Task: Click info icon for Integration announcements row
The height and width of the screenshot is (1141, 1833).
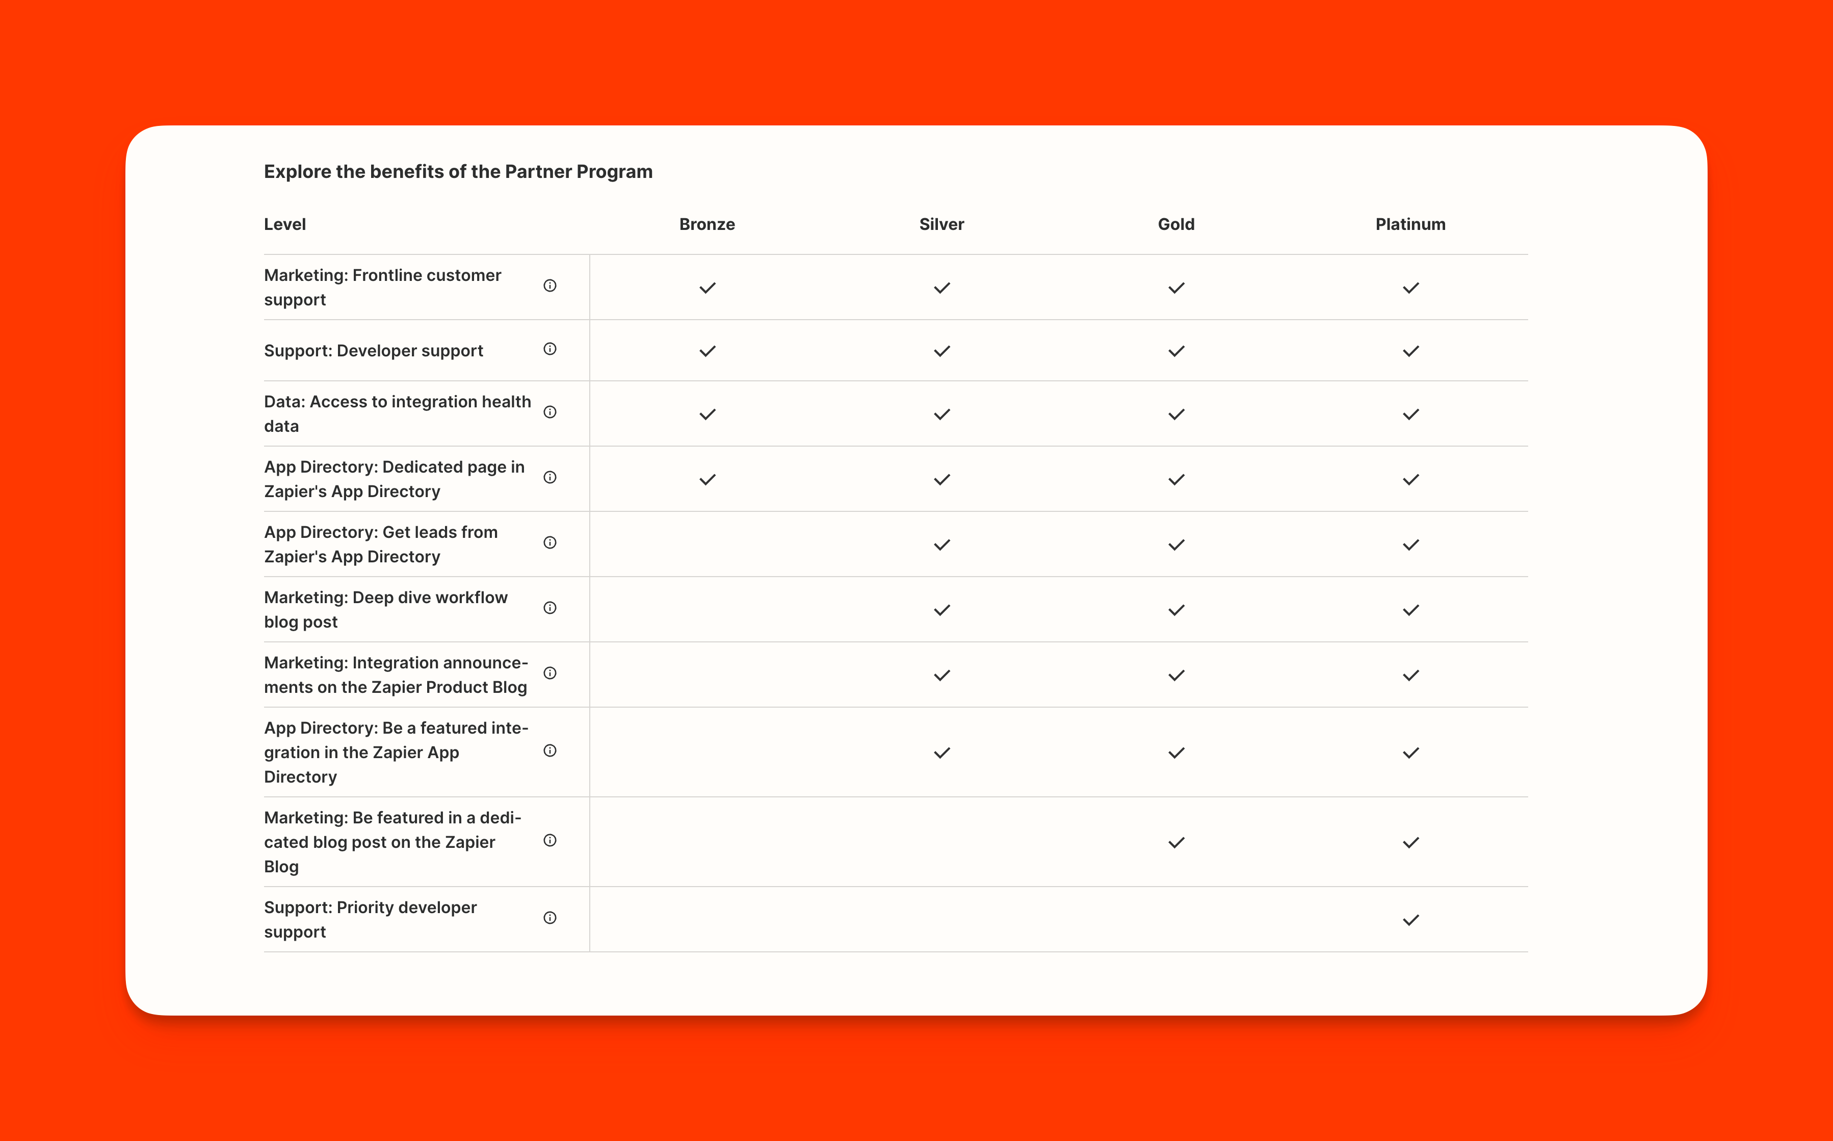Action: point(550,673)
